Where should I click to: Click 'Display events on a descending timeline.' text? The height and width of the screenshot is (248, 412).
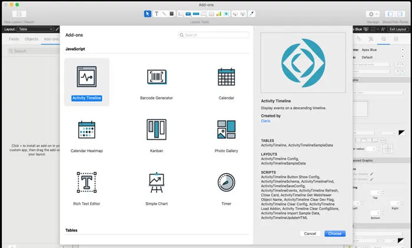tap(293, 108)
